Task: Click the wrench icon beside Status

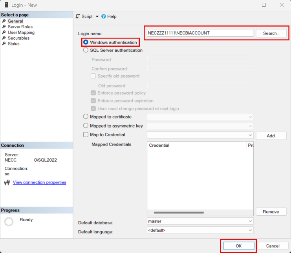Action: [x=4, y=44]
